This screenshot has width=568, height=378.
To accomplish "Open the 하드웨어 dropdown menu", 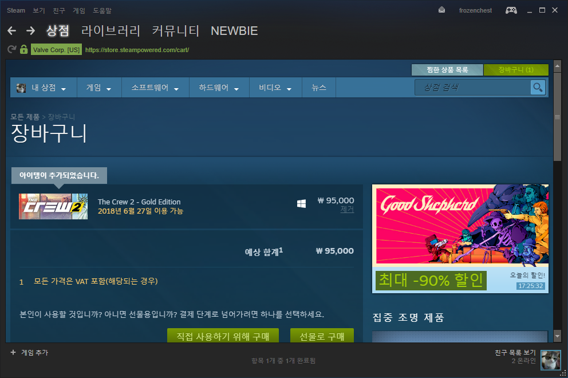I will (219, 88).
